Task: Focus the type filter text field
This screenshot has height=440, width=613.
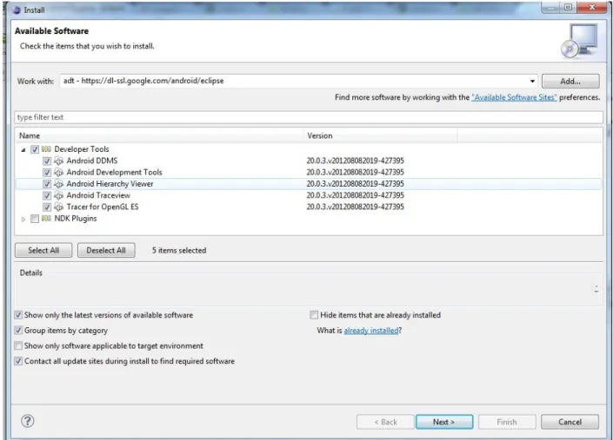Action: (x=309, y=117)
